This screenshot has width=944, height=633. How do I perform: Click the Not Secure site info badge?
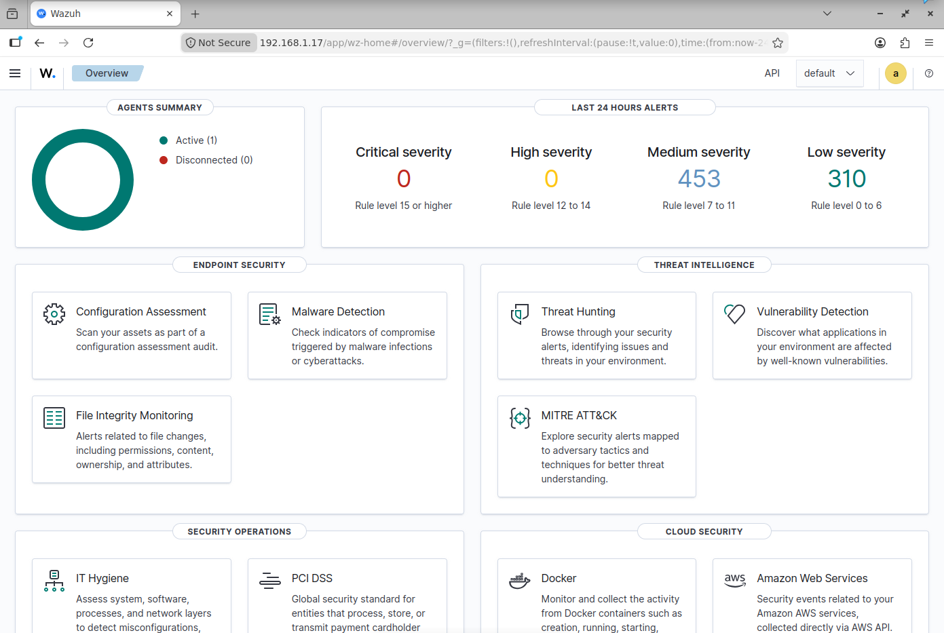[219, 43]
